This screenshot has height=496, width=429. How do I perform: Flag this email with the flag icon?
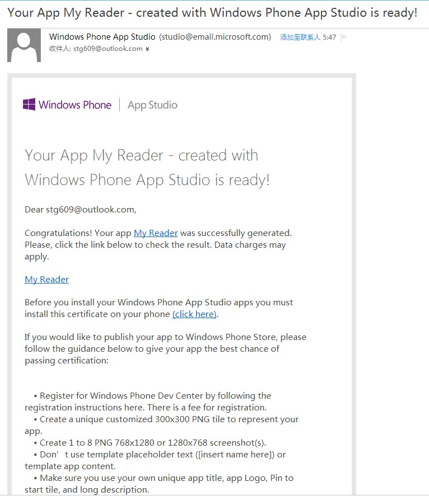(344, 37)
